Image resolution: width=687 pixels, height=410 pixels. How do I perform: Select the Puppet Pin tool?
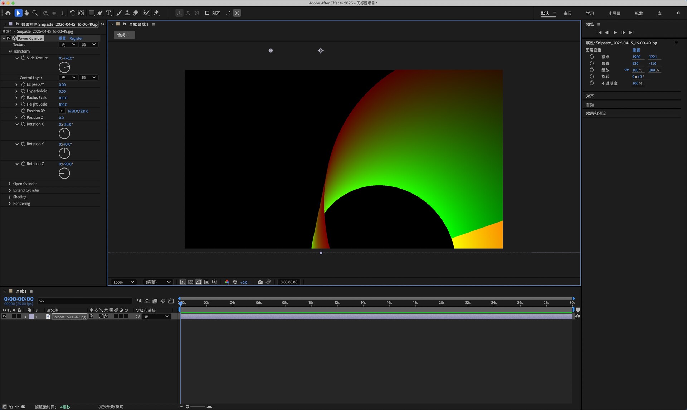(x=156, y=13)
